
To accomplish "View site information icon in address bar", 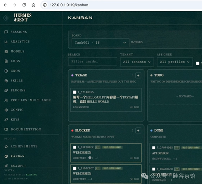I will (45, 5).
